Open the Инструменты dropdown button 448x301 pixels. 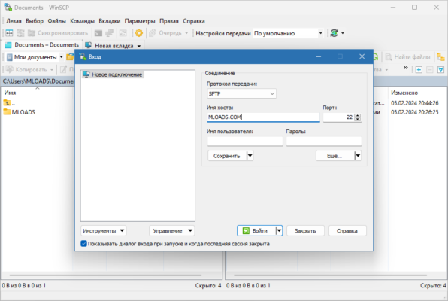[x=104, y=230]
